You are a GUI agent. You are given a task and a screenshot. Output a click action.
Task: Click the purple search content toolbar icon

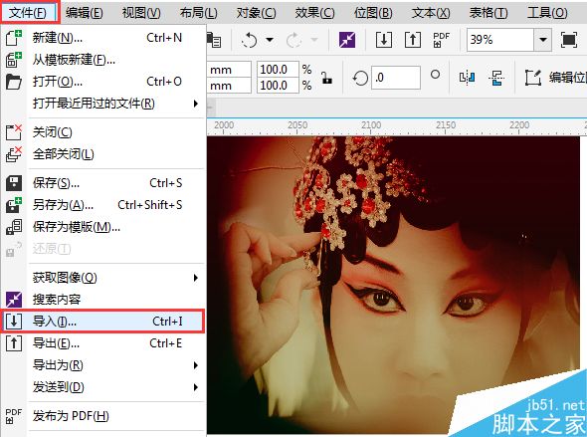(x=347, y=40)
